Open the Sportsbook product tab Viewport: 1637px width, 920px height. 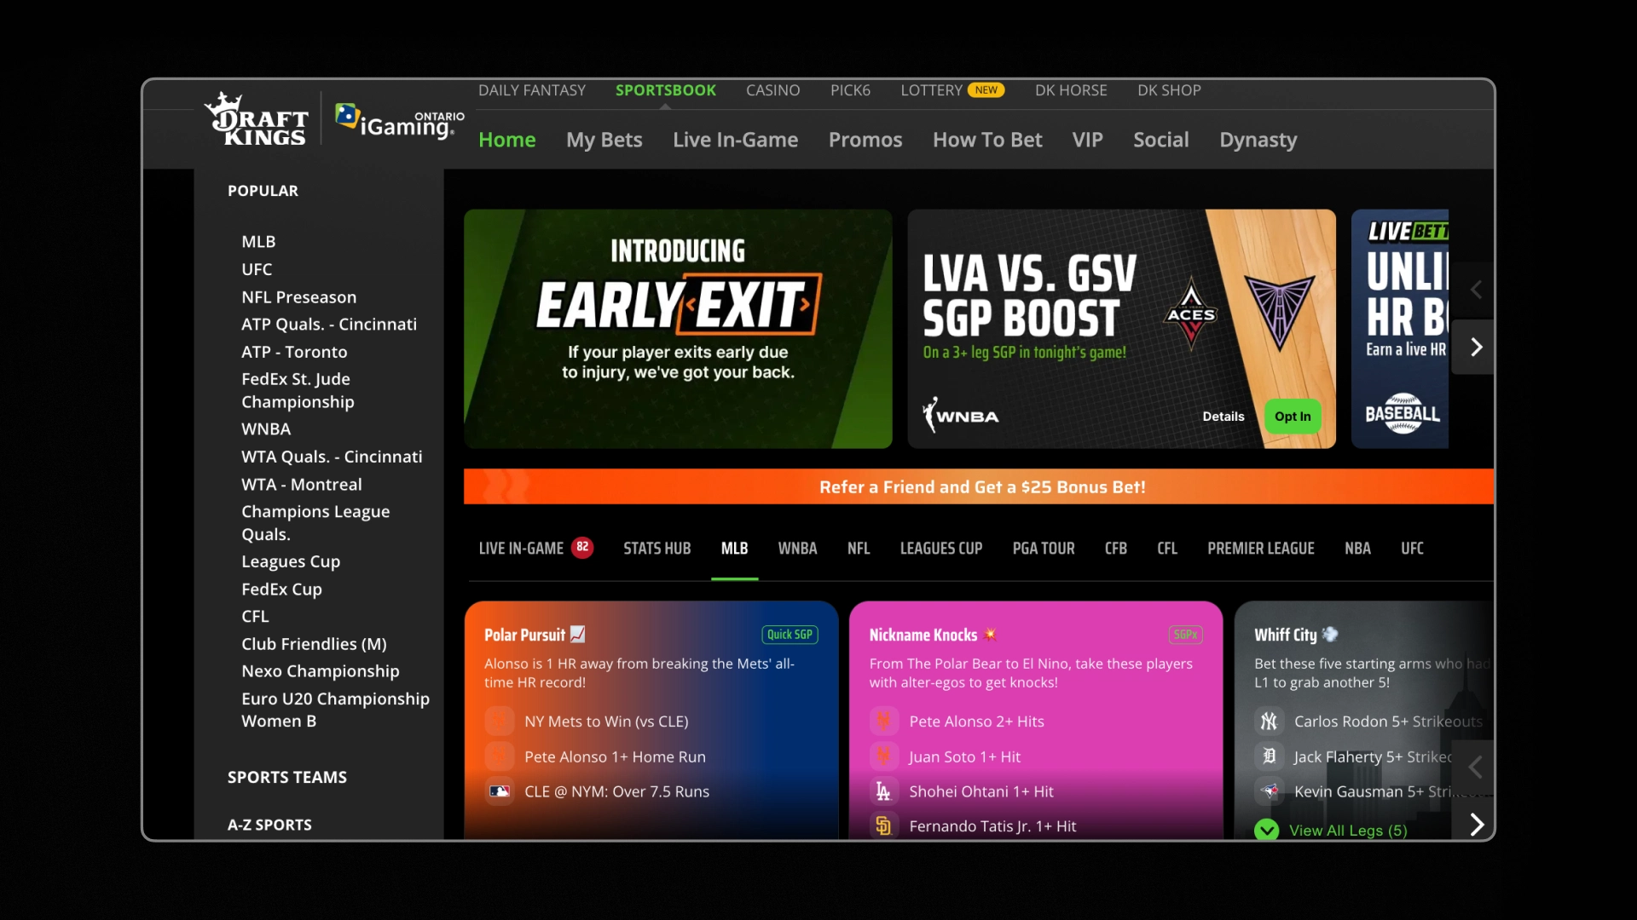pyautogui.click(x=666, y=90)
